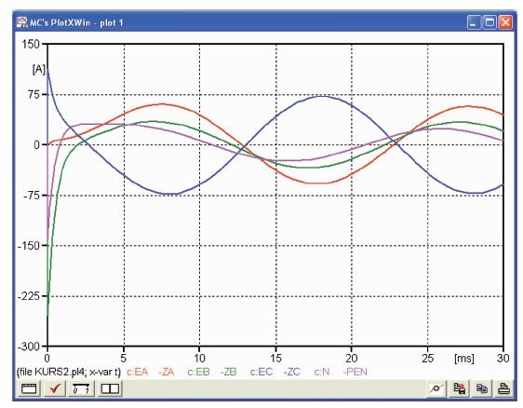The image size is (523, 408).
Task: Click the '-300' y-axis tick label
Action: click(29, 347)
